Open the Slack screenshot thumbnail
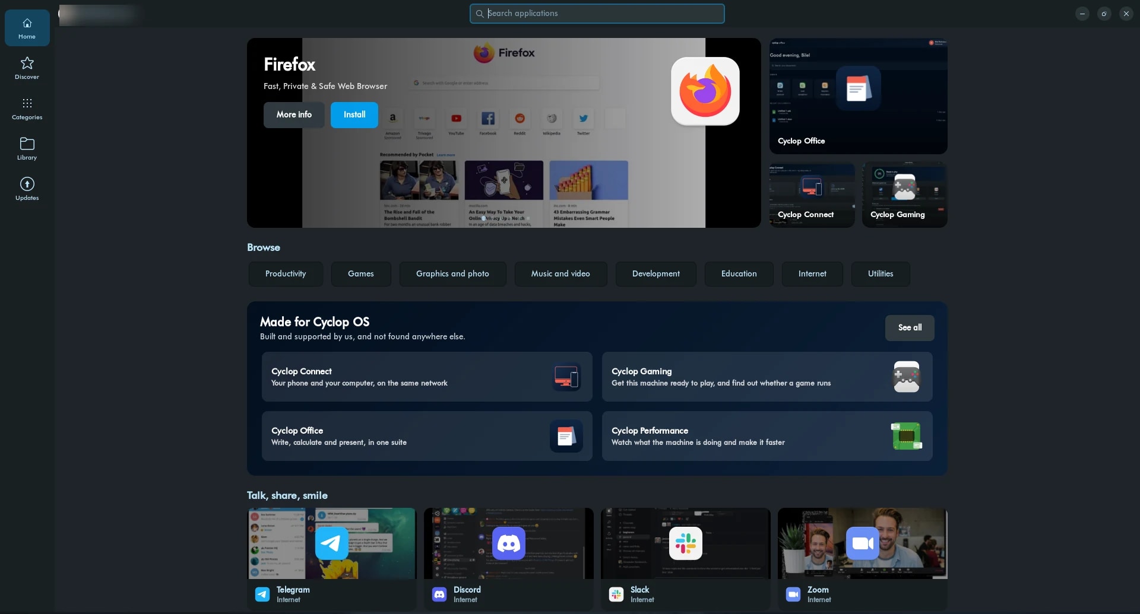Screen dimensions: 1140x614 (x=686, y=543)
